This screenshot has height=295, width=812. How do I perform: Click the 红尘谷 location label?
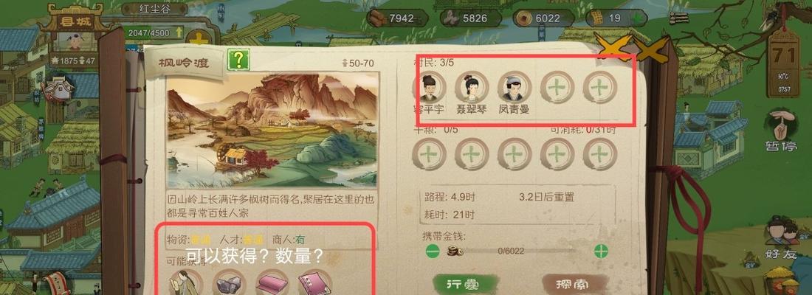(155, 9)
